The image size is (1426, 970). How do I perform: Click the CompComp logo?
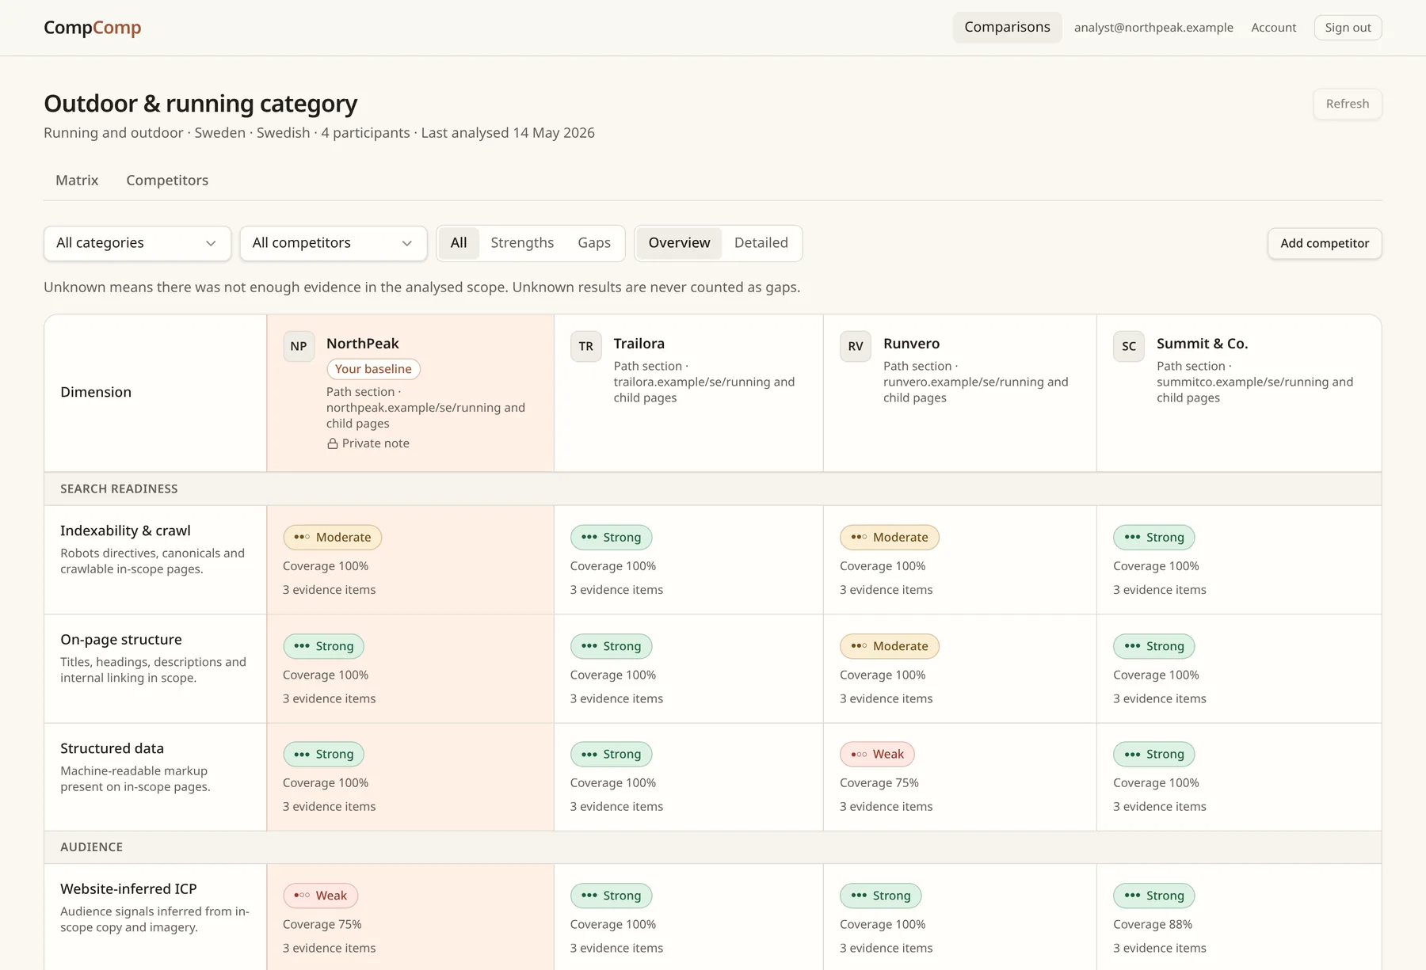point(93,28)
